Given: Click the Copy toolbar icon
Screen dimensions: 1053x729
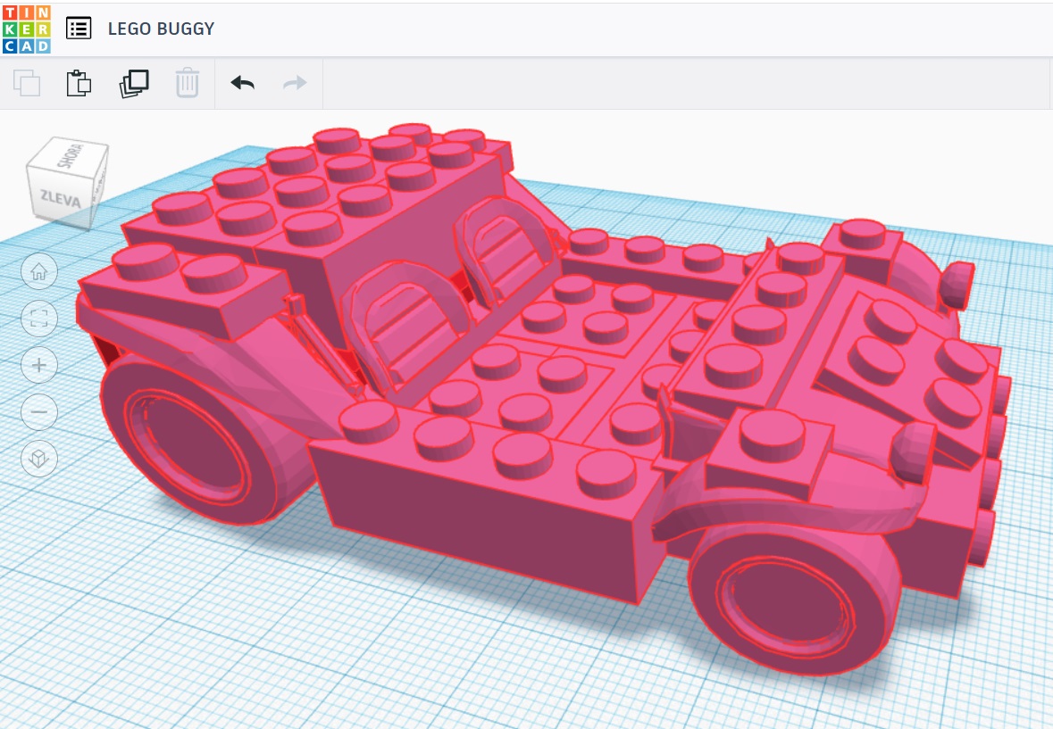Looking at the screenshot, I should coord(27,83).
